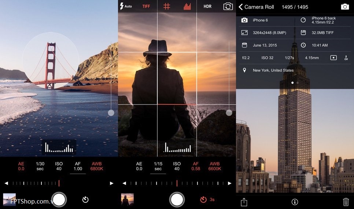Click the metering mode icon
The height and width of the screenshot is (209, 354).
333,58
